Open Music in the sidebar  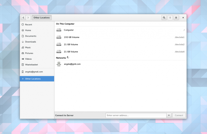[37, 48]
